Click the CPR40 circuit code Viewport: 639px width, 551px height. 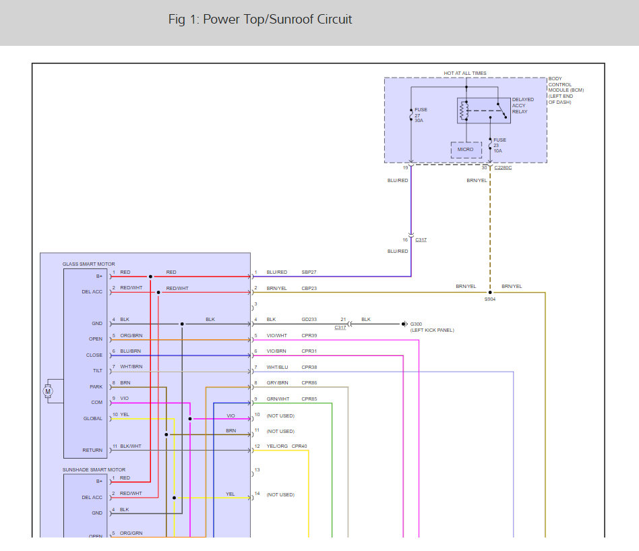click(299, 446)
